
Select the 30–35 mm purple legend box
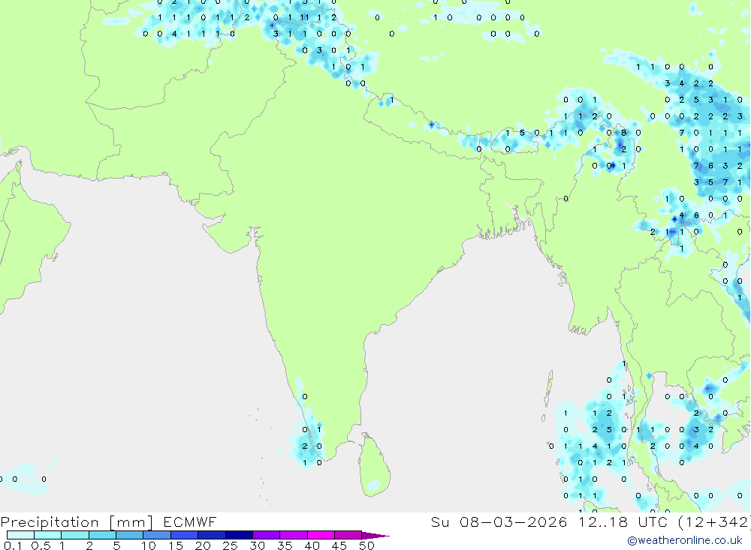266,535
